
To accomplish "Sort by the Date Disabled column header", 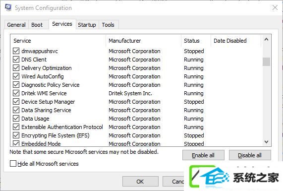I will click(x=236, y=41).
